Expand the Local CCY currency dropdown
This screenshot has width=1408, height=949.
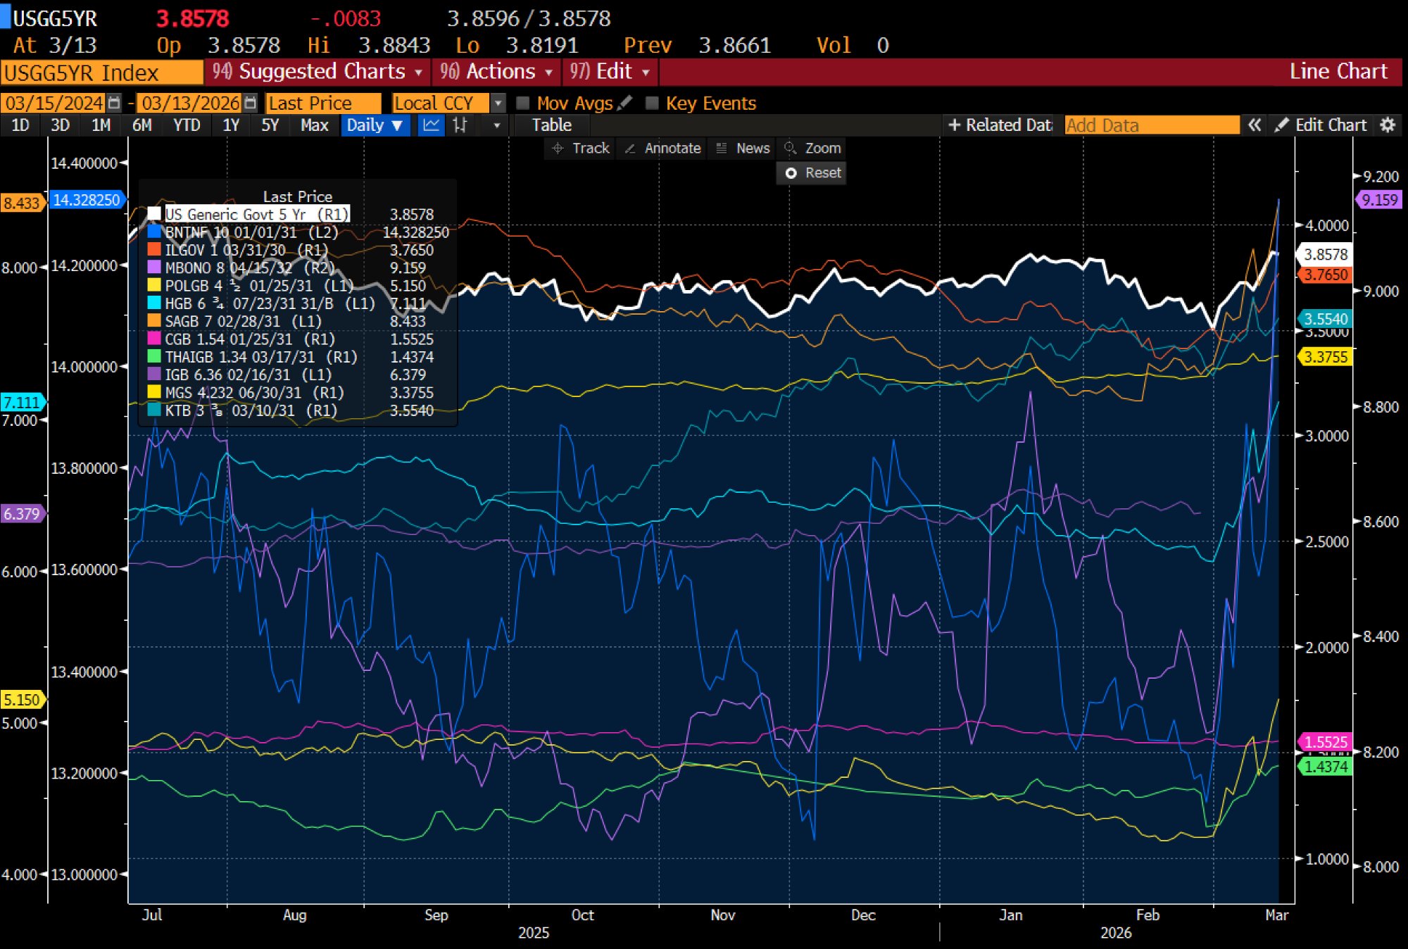(498, 103)
